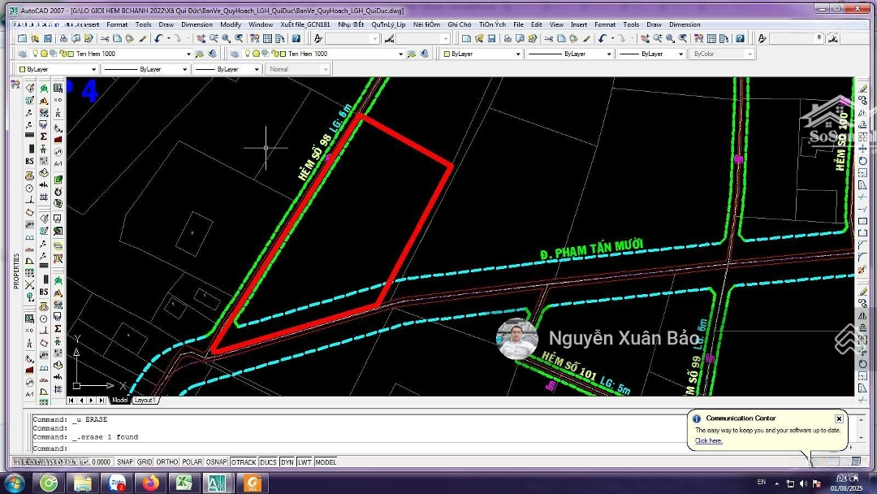Open the Zalo app from the taskbar
The height and width of the screenshot is (494, 877).
click(x=116, y=483)
